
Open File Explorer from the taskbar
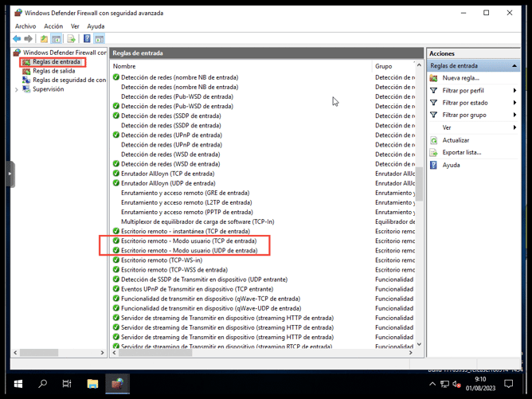click(92, 384)
